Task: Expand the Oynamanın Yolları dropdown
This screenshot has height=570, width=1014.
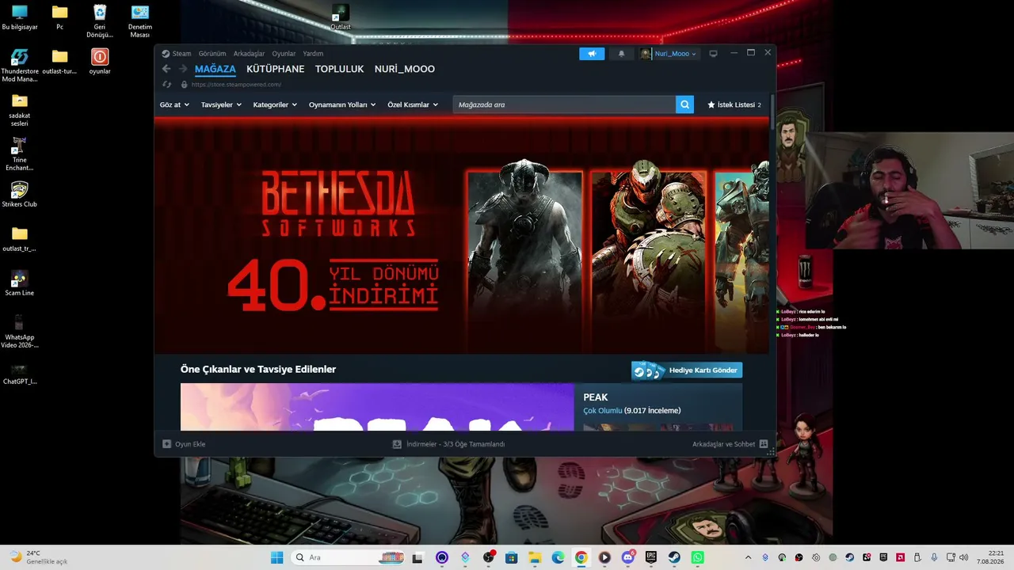Action: coord(342,104)
